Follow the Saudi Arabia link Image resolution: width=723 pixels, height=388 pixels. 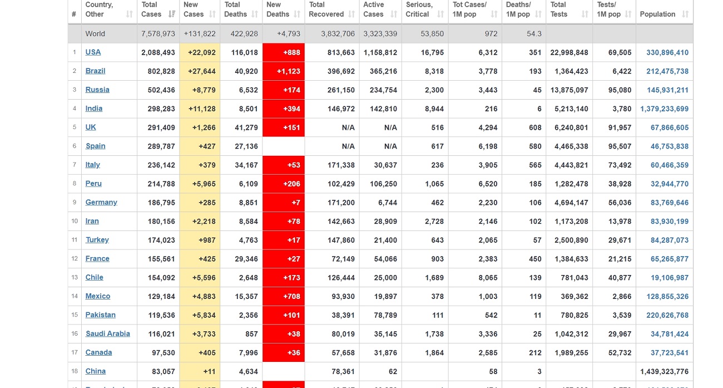point(107,334)
